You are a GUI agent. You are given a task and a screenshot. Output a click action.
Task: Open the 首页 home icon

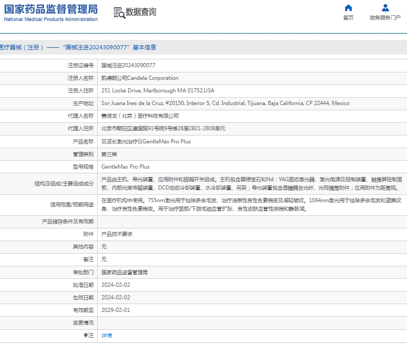(x=348, y=8)
